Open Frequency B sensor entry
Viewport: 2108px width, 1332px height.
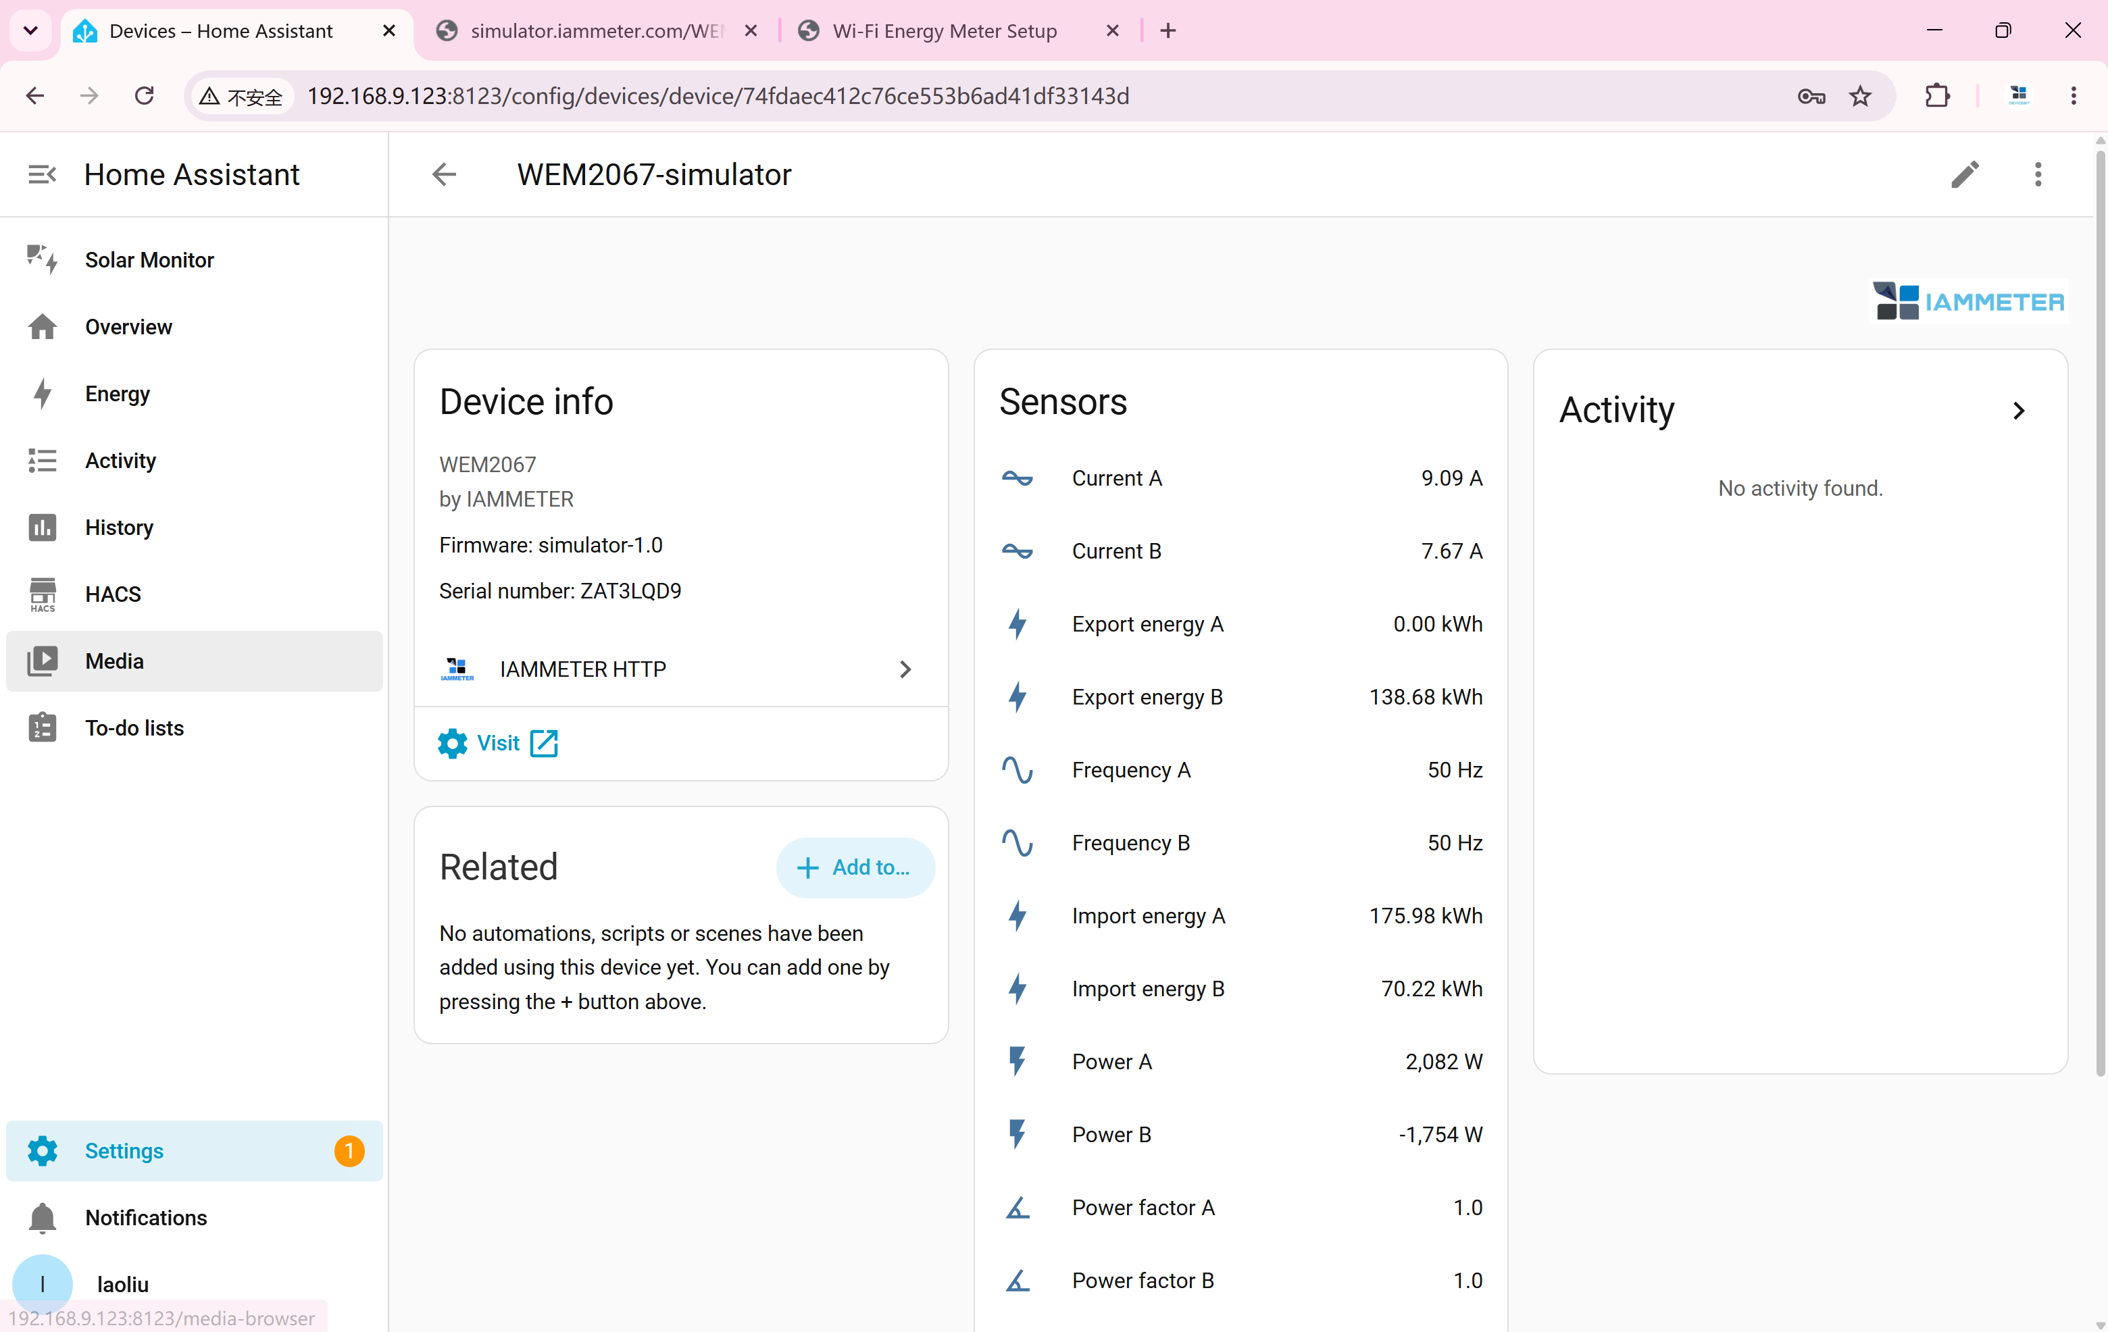click(1240, 843)
